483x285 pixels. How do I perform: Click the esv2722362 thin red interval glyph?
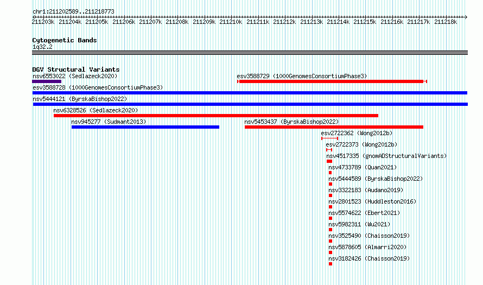[x=329, y=138]
